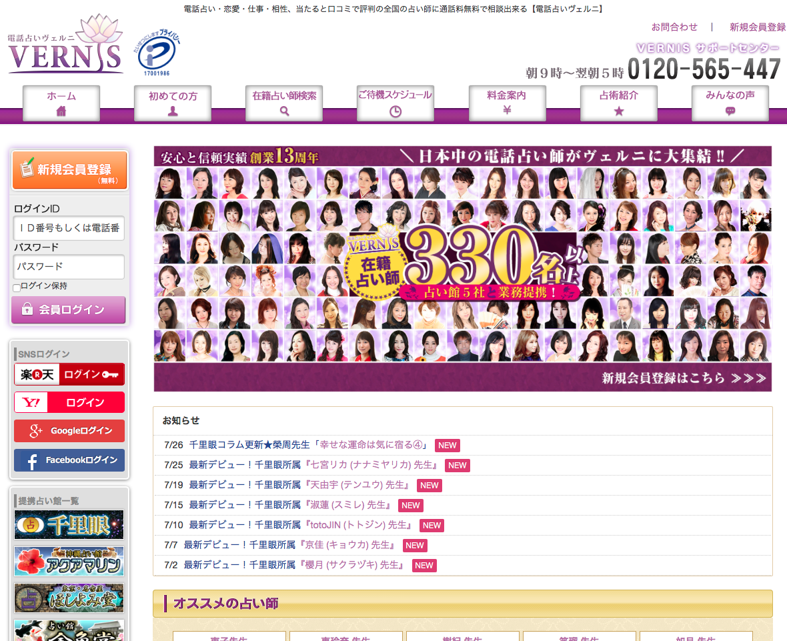
Task: Open the 初めての方 navigation tab
Action: 173,103
